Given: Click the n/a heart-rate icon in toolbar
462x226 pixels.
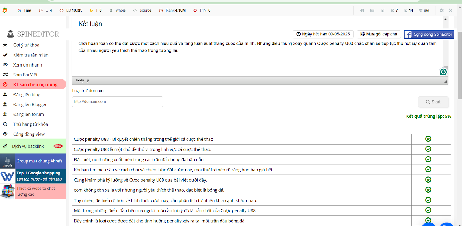Looking at the screenshot, I should coord(424,10).
